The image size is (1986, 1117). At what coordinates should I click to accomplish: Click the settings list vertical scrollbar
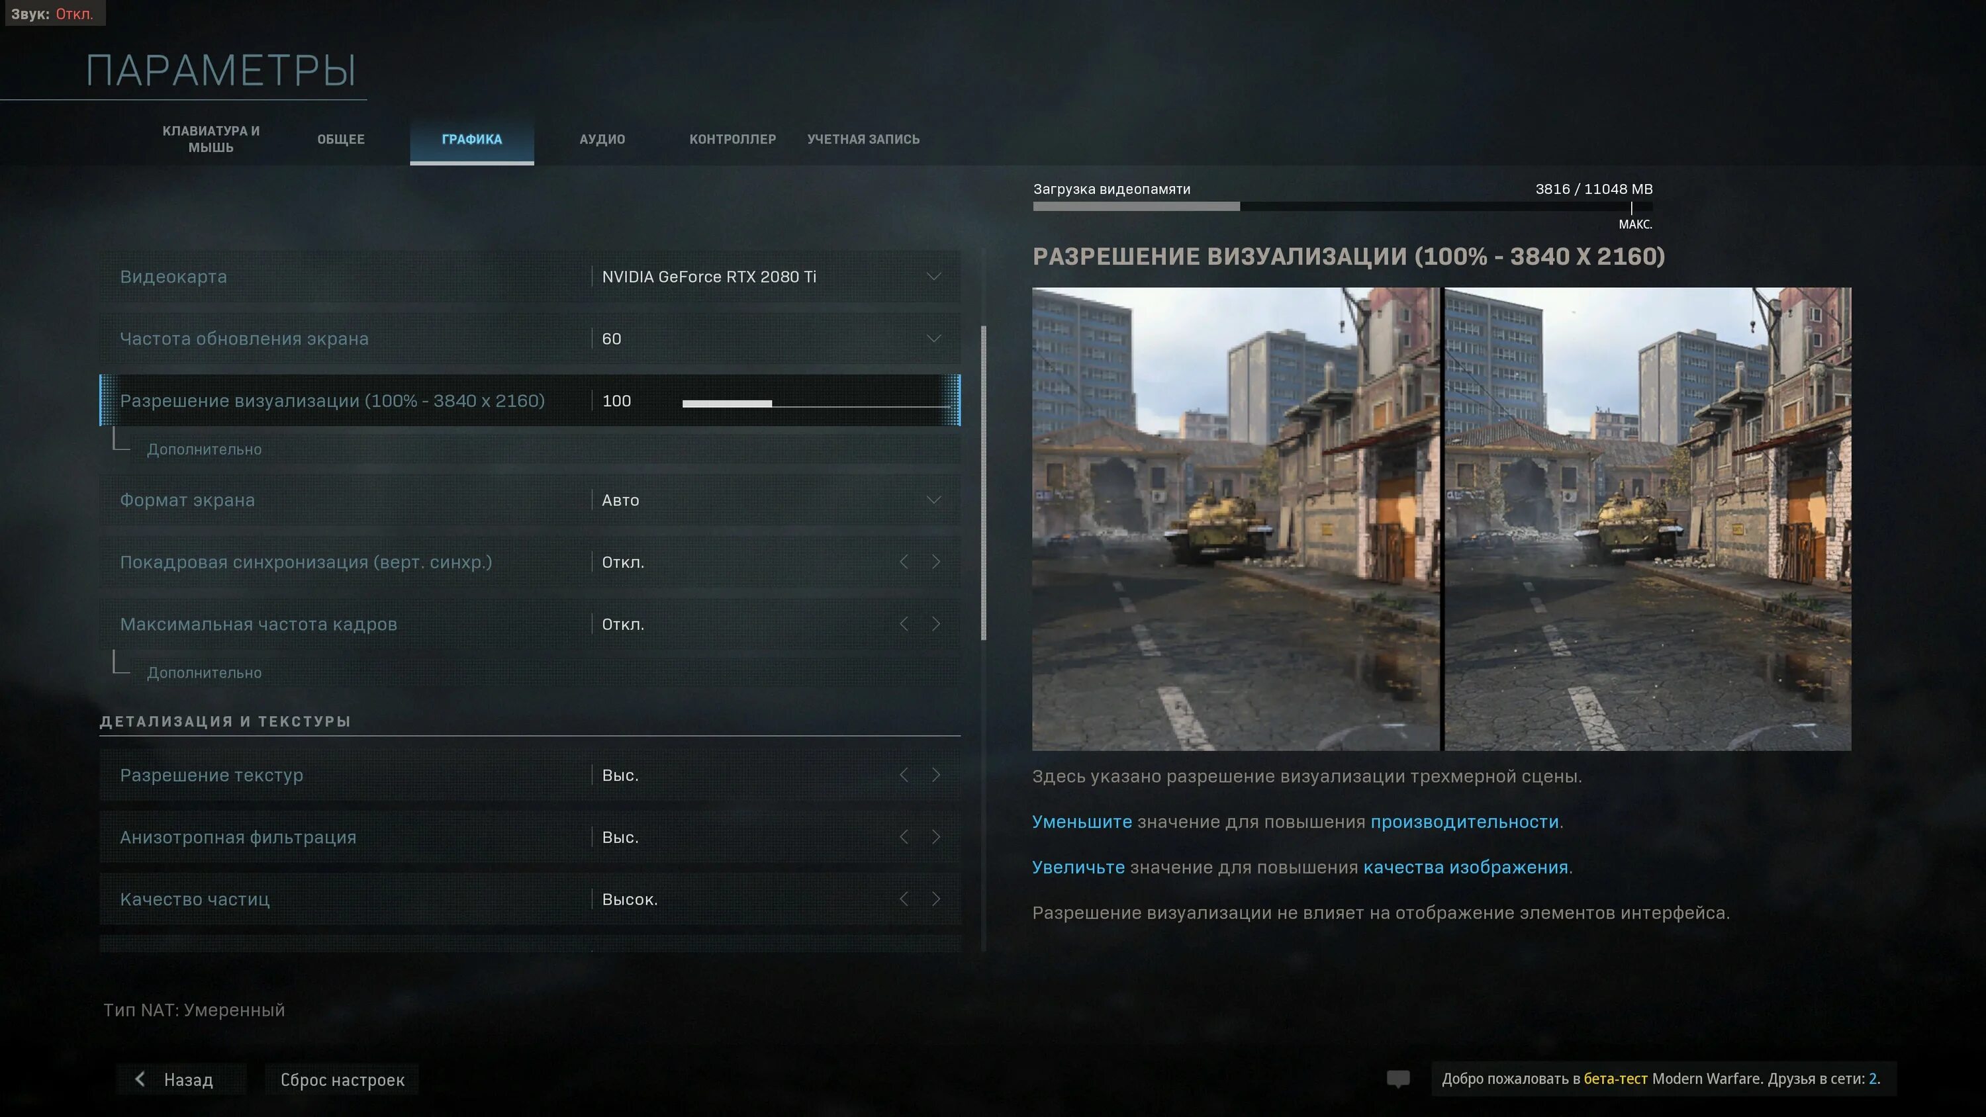click(983, 482)
